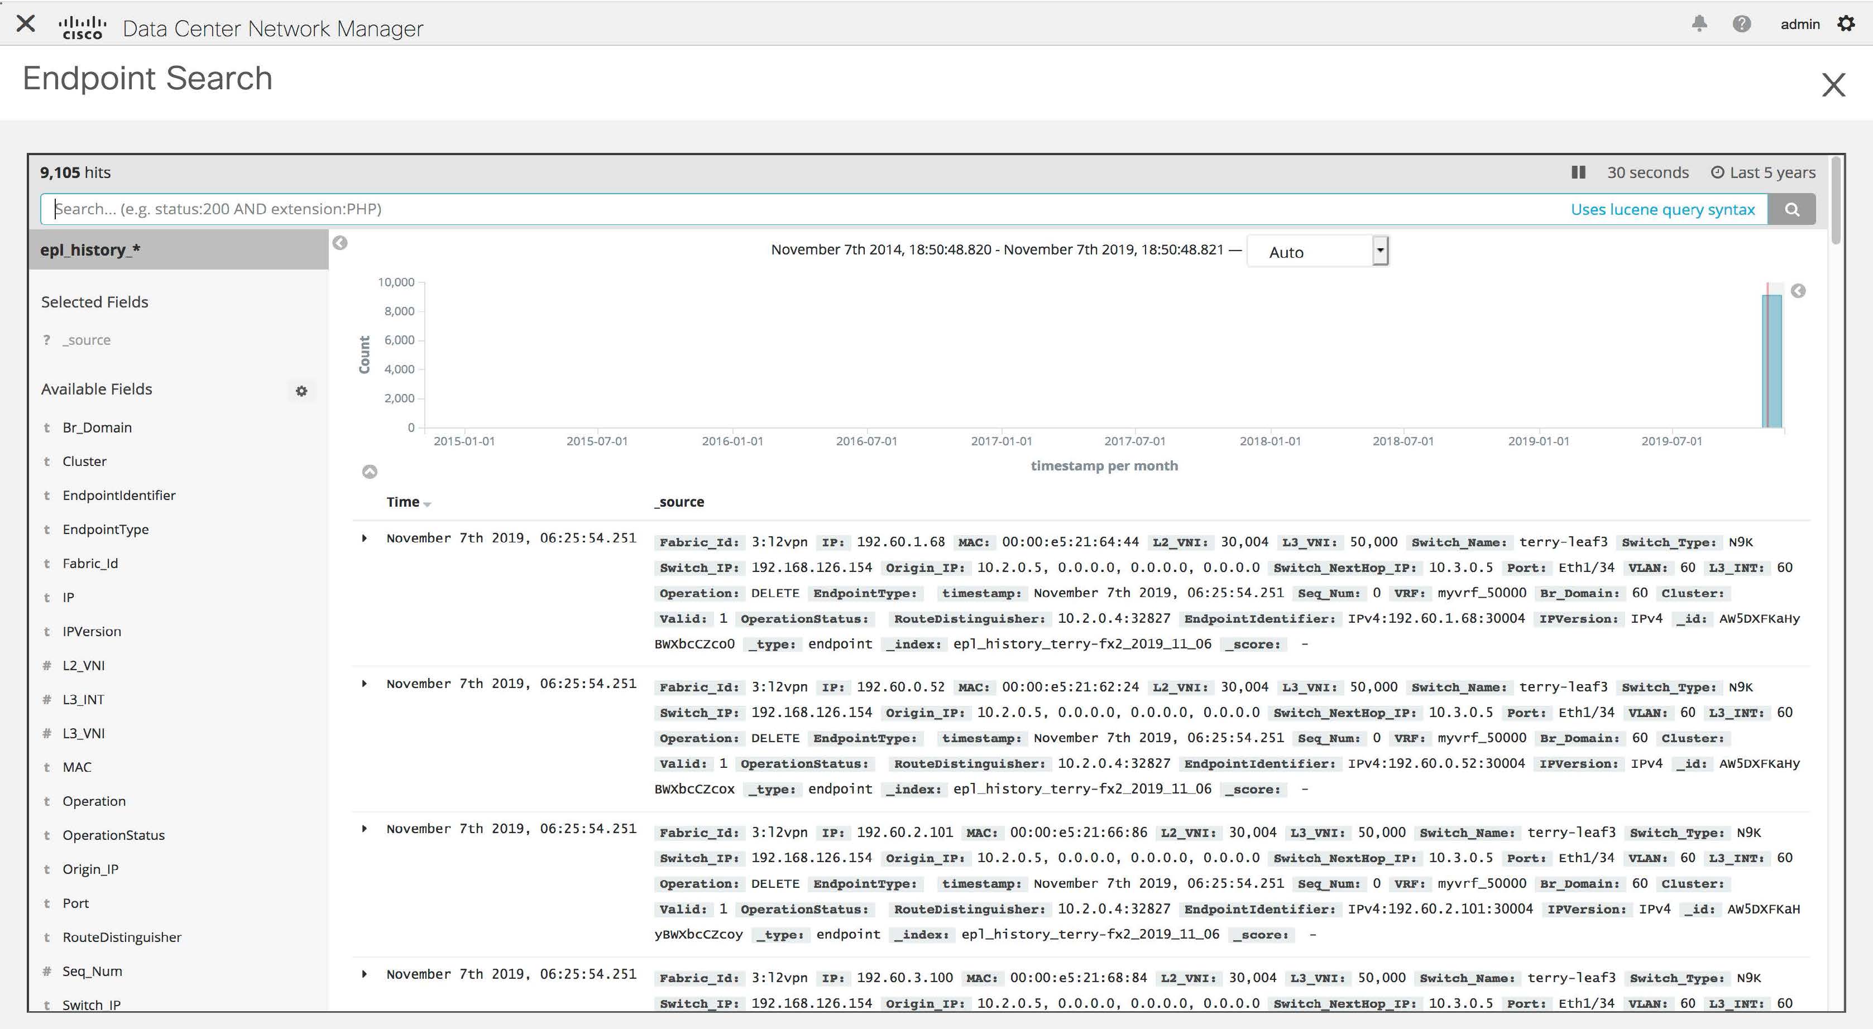
Task: Collapse the chart with up arrow
Action: point(370,472)
